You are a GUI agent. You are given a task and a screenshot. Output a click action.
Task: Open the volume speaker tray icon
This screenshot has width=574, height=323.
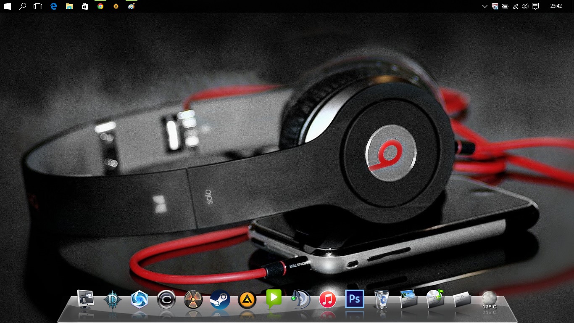pos(525,6)
